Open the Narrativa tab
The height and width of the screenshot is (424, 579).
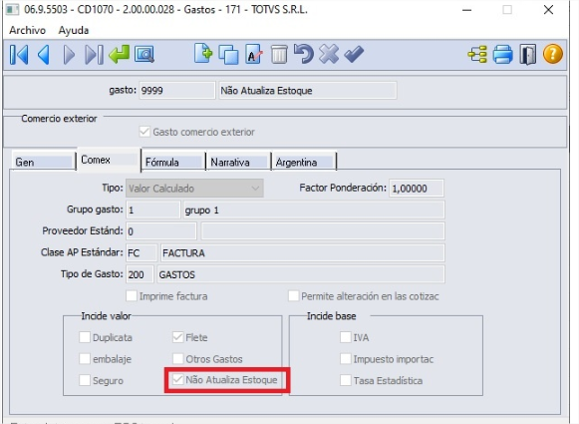(238, 162)
